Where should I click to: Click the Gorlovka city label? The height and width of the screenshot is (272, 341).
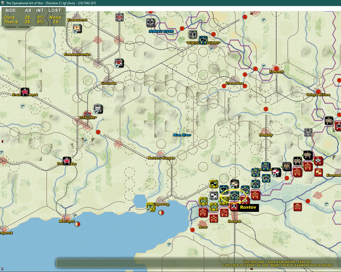pos(109,83)
